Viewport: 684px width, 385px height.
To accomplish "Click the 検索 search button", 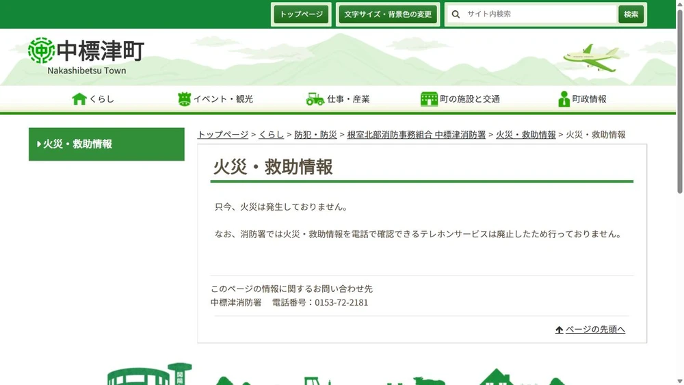I will point(631,14).
